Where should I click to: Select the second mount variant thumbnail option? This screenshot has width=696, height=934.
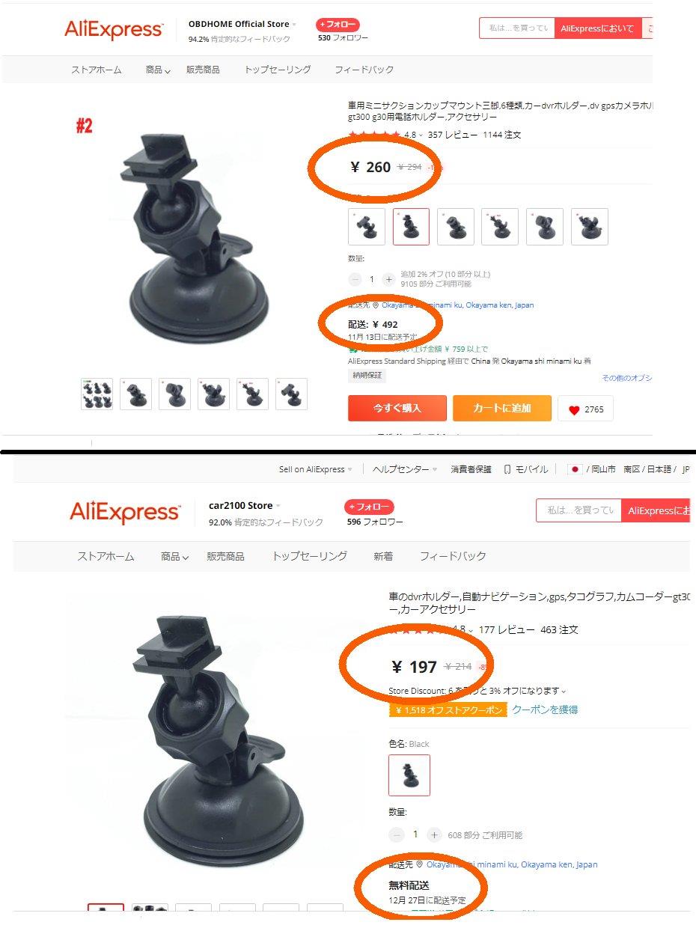tap(411, 227)
